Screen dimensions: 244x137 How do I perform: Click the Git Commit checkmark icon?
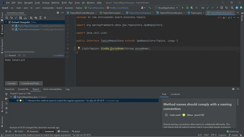212,8
